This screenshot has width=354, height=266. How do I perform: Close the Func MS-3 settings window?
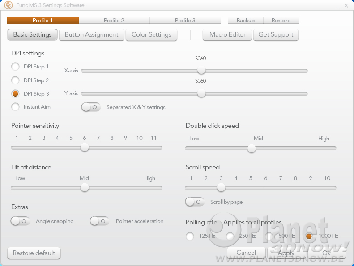coord(346,6)
